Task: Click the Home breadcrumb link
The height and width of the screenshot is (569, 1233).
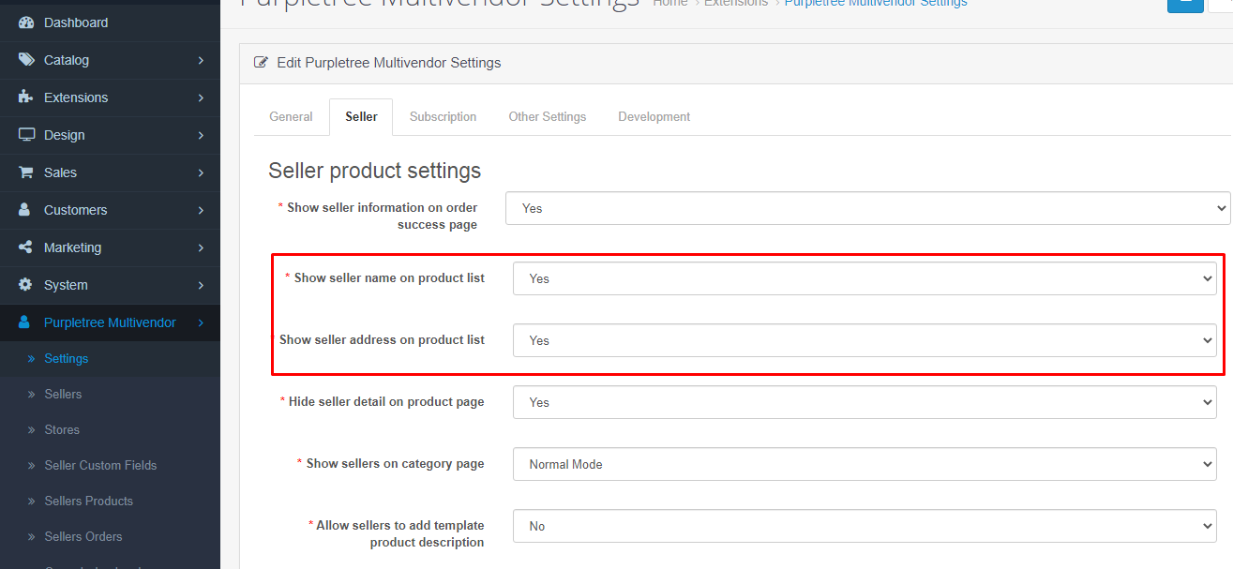Action: tap(670, 4)
